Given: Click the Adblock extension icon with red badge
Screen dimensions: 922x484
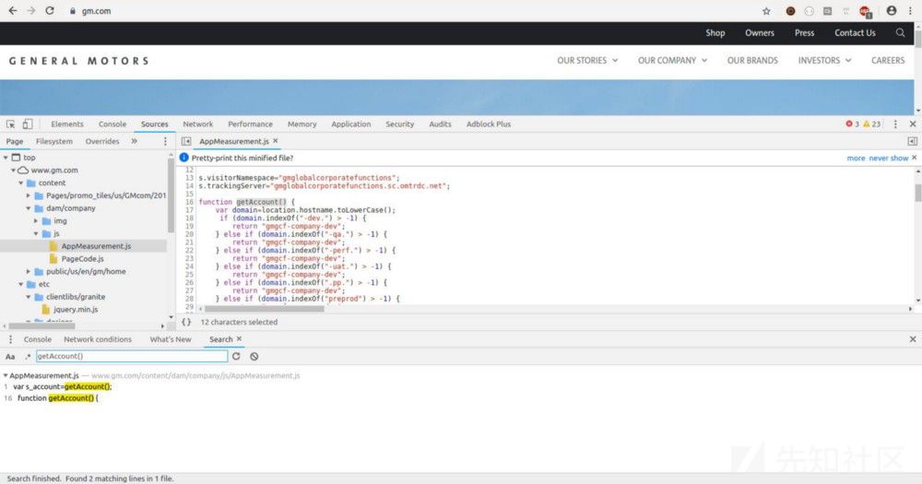Looking at the screenshot, I should coord(865,12).
